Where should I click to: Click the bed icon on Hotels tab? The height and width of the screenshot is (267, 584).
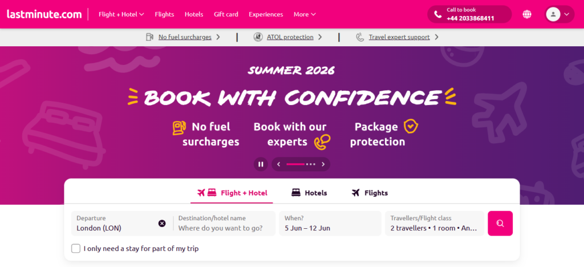point(296,193)
